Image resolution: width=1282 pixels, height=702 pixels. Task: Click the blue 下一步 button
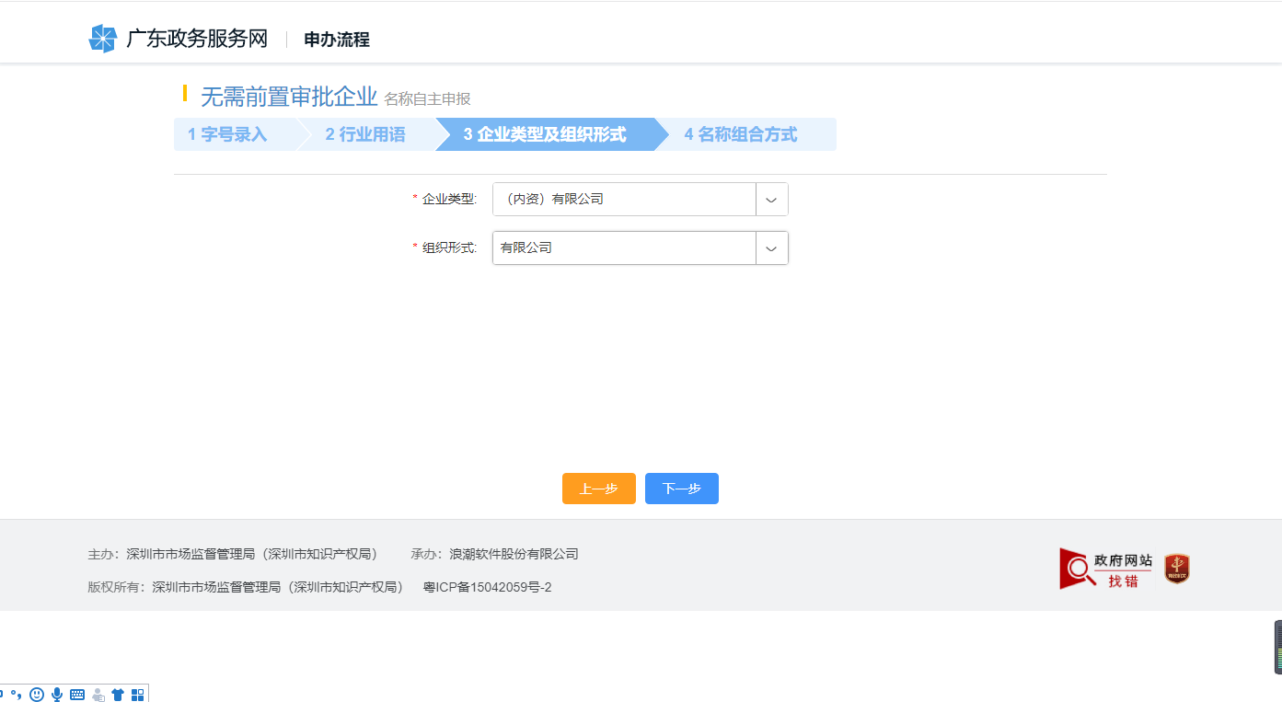(x=681, y=488)
